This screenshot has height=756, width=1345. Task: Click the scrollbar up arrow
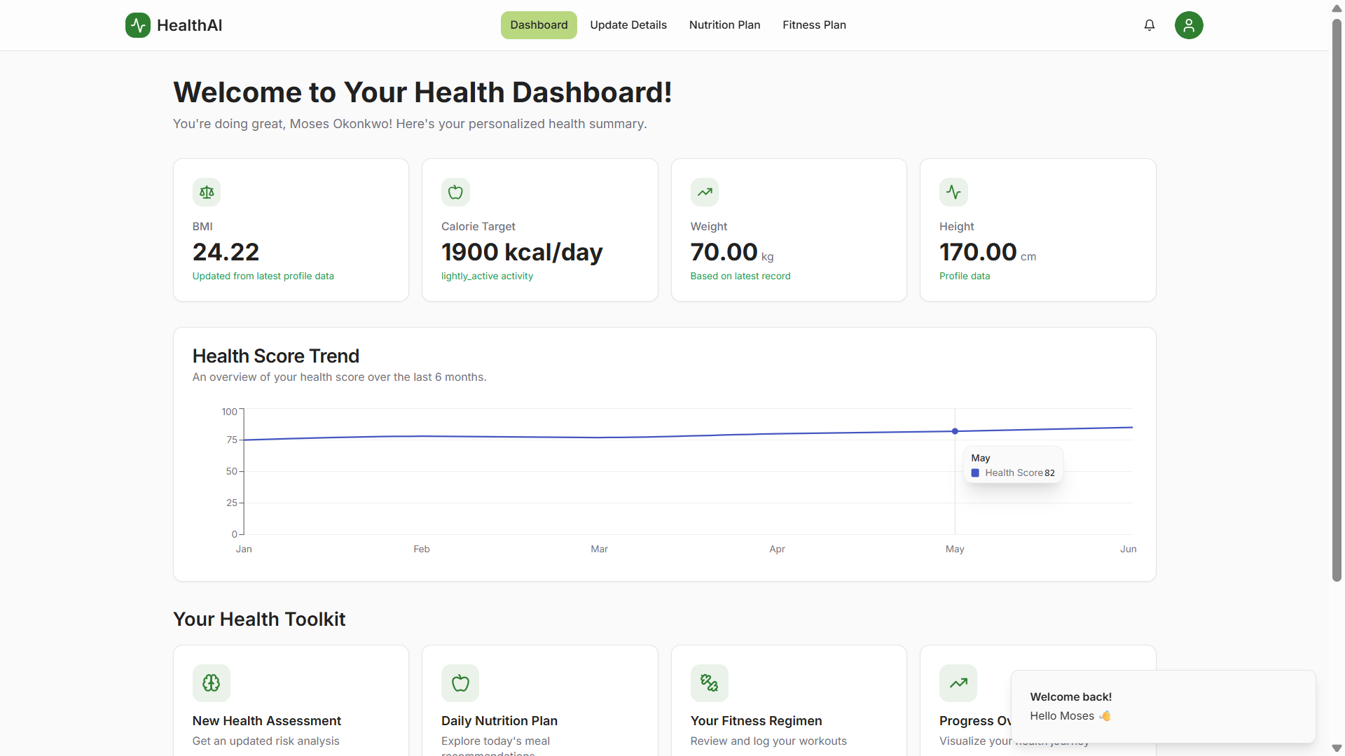(1337, 8)
